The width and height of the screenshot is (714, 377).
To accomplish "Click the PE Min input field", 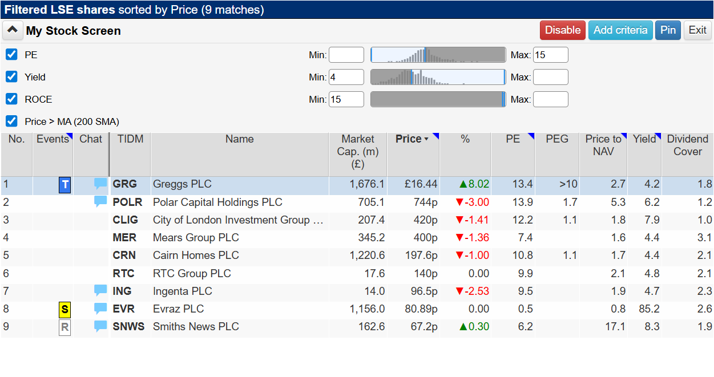I will [346, 55].
